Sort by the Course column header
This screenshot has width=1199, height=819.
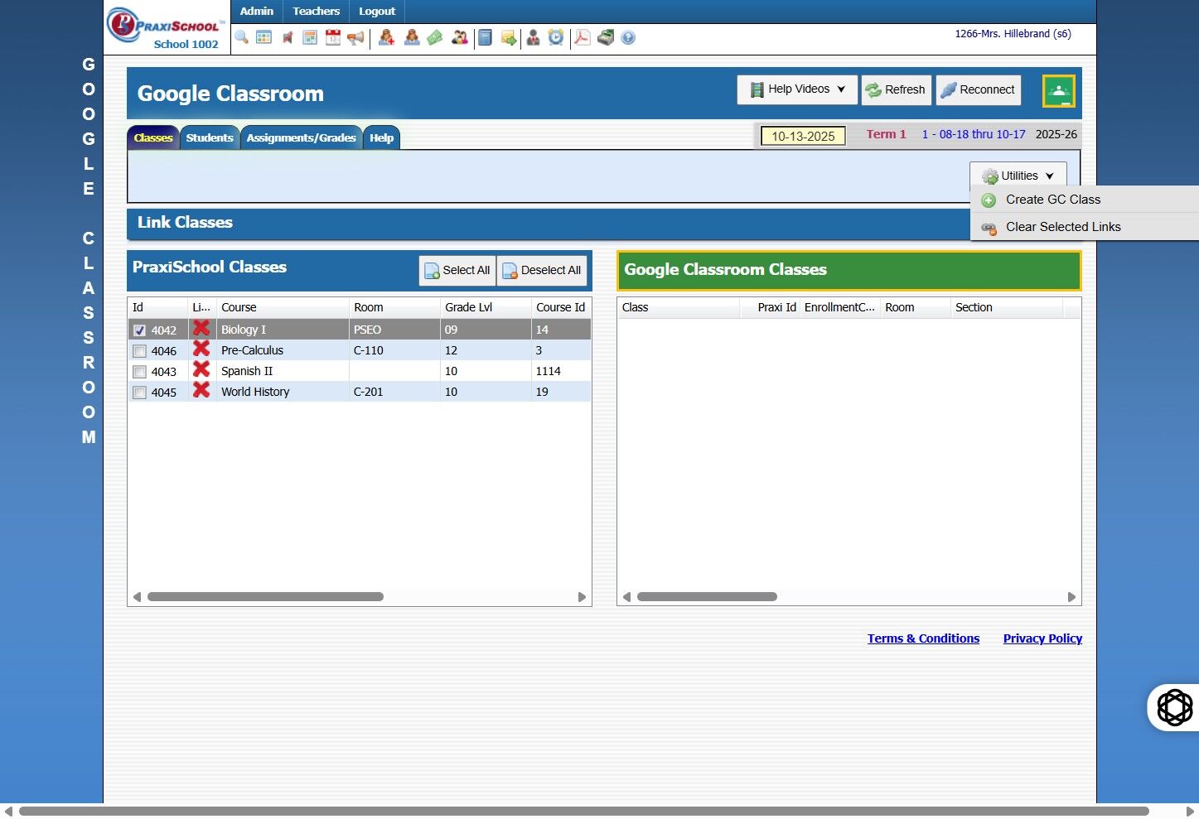283,307
